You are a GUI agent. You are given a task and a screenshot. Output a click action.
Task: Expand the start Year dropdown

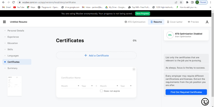(87, 86)
